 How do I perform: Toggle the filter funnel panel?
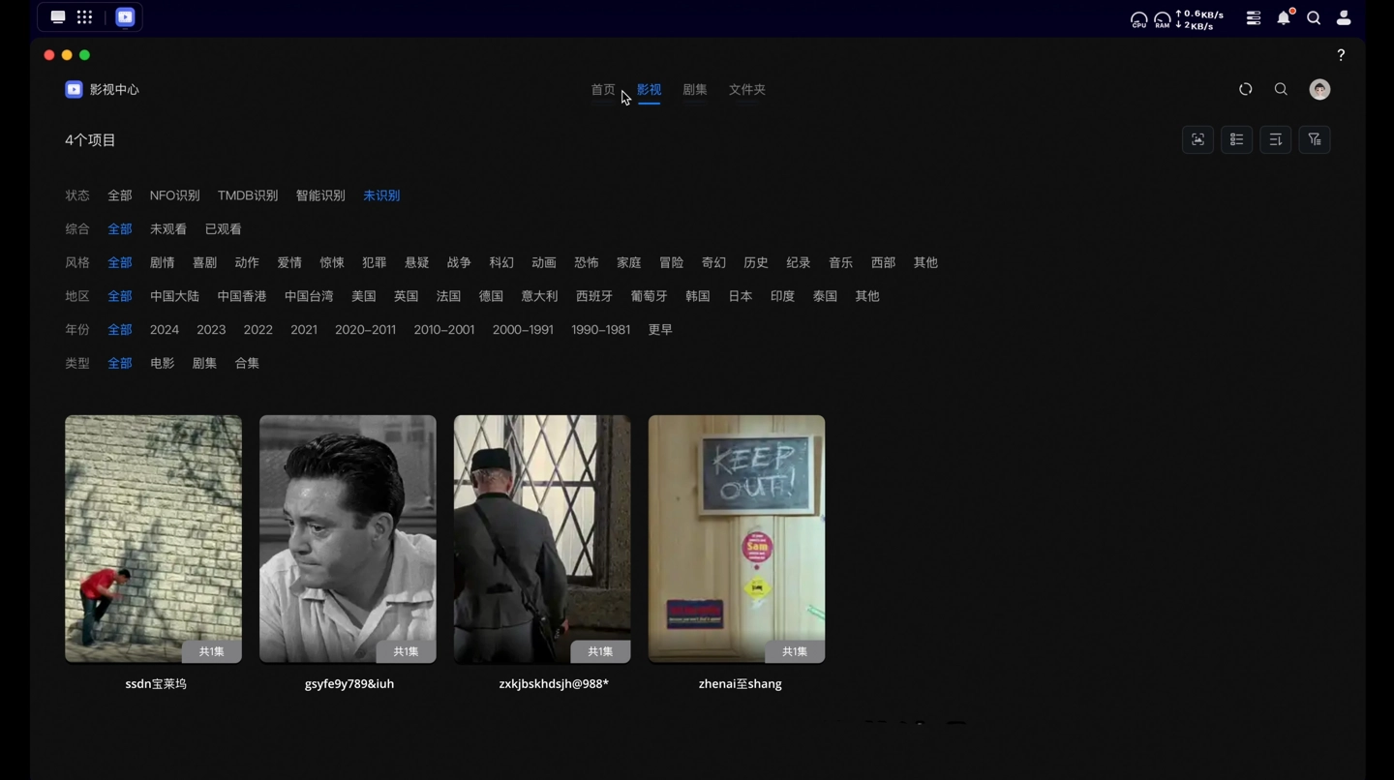(1314, 139)
